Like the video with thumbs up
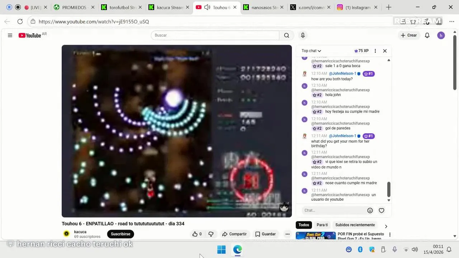 (197, 234)
